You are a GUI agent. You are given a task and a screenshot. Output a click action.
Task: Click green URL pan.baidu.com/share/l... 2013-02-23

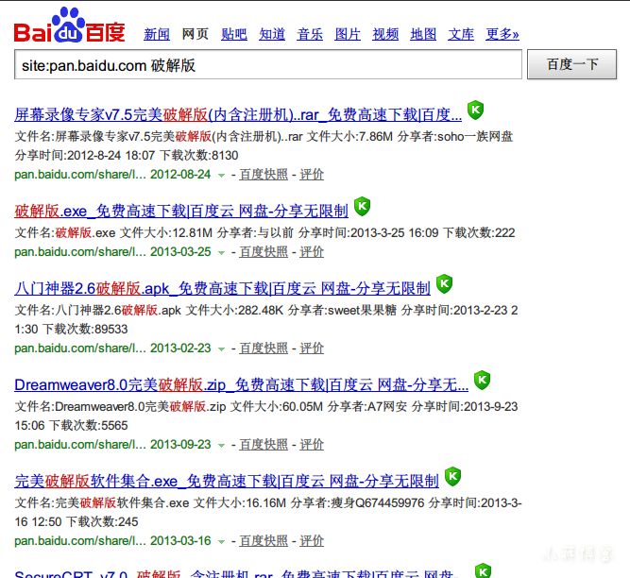(x=112, y=348)
